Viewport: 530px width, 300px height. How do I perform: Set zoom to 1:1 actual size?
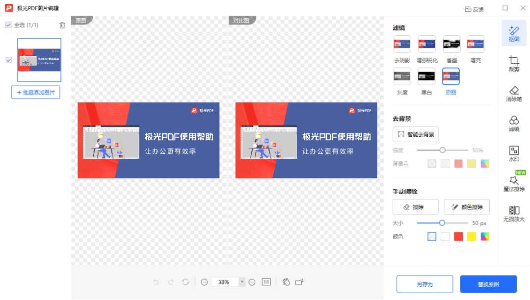[x=265, y=282]
